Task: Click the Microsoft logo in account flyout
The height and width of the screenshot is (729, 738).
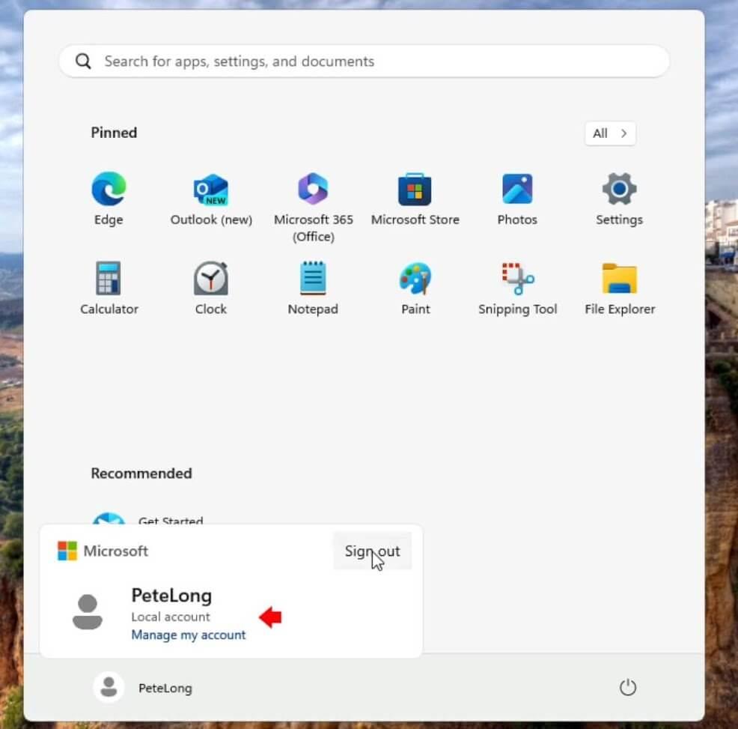Action: [67, 551]
